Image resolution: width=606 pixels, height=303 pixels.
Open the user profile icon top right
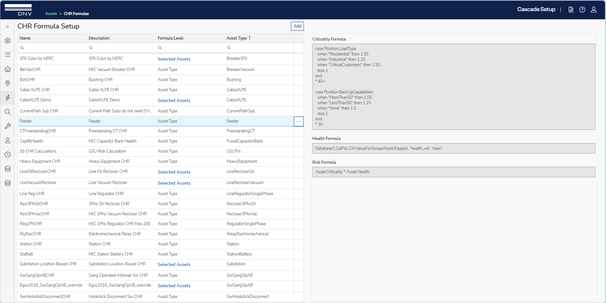(x=594, y=10)
